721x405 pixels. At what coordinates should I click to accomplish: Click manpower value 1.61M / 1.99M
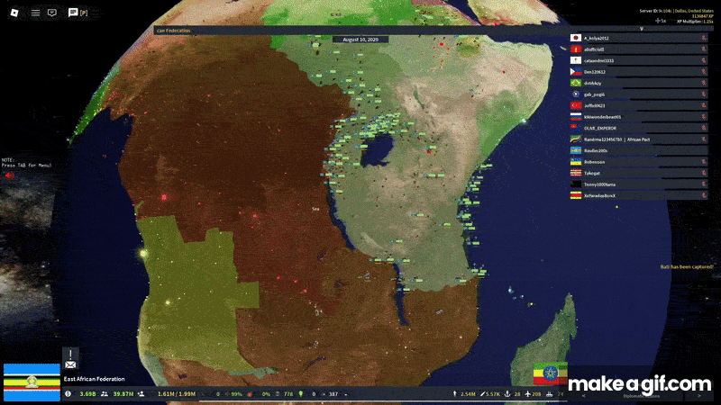177,394
